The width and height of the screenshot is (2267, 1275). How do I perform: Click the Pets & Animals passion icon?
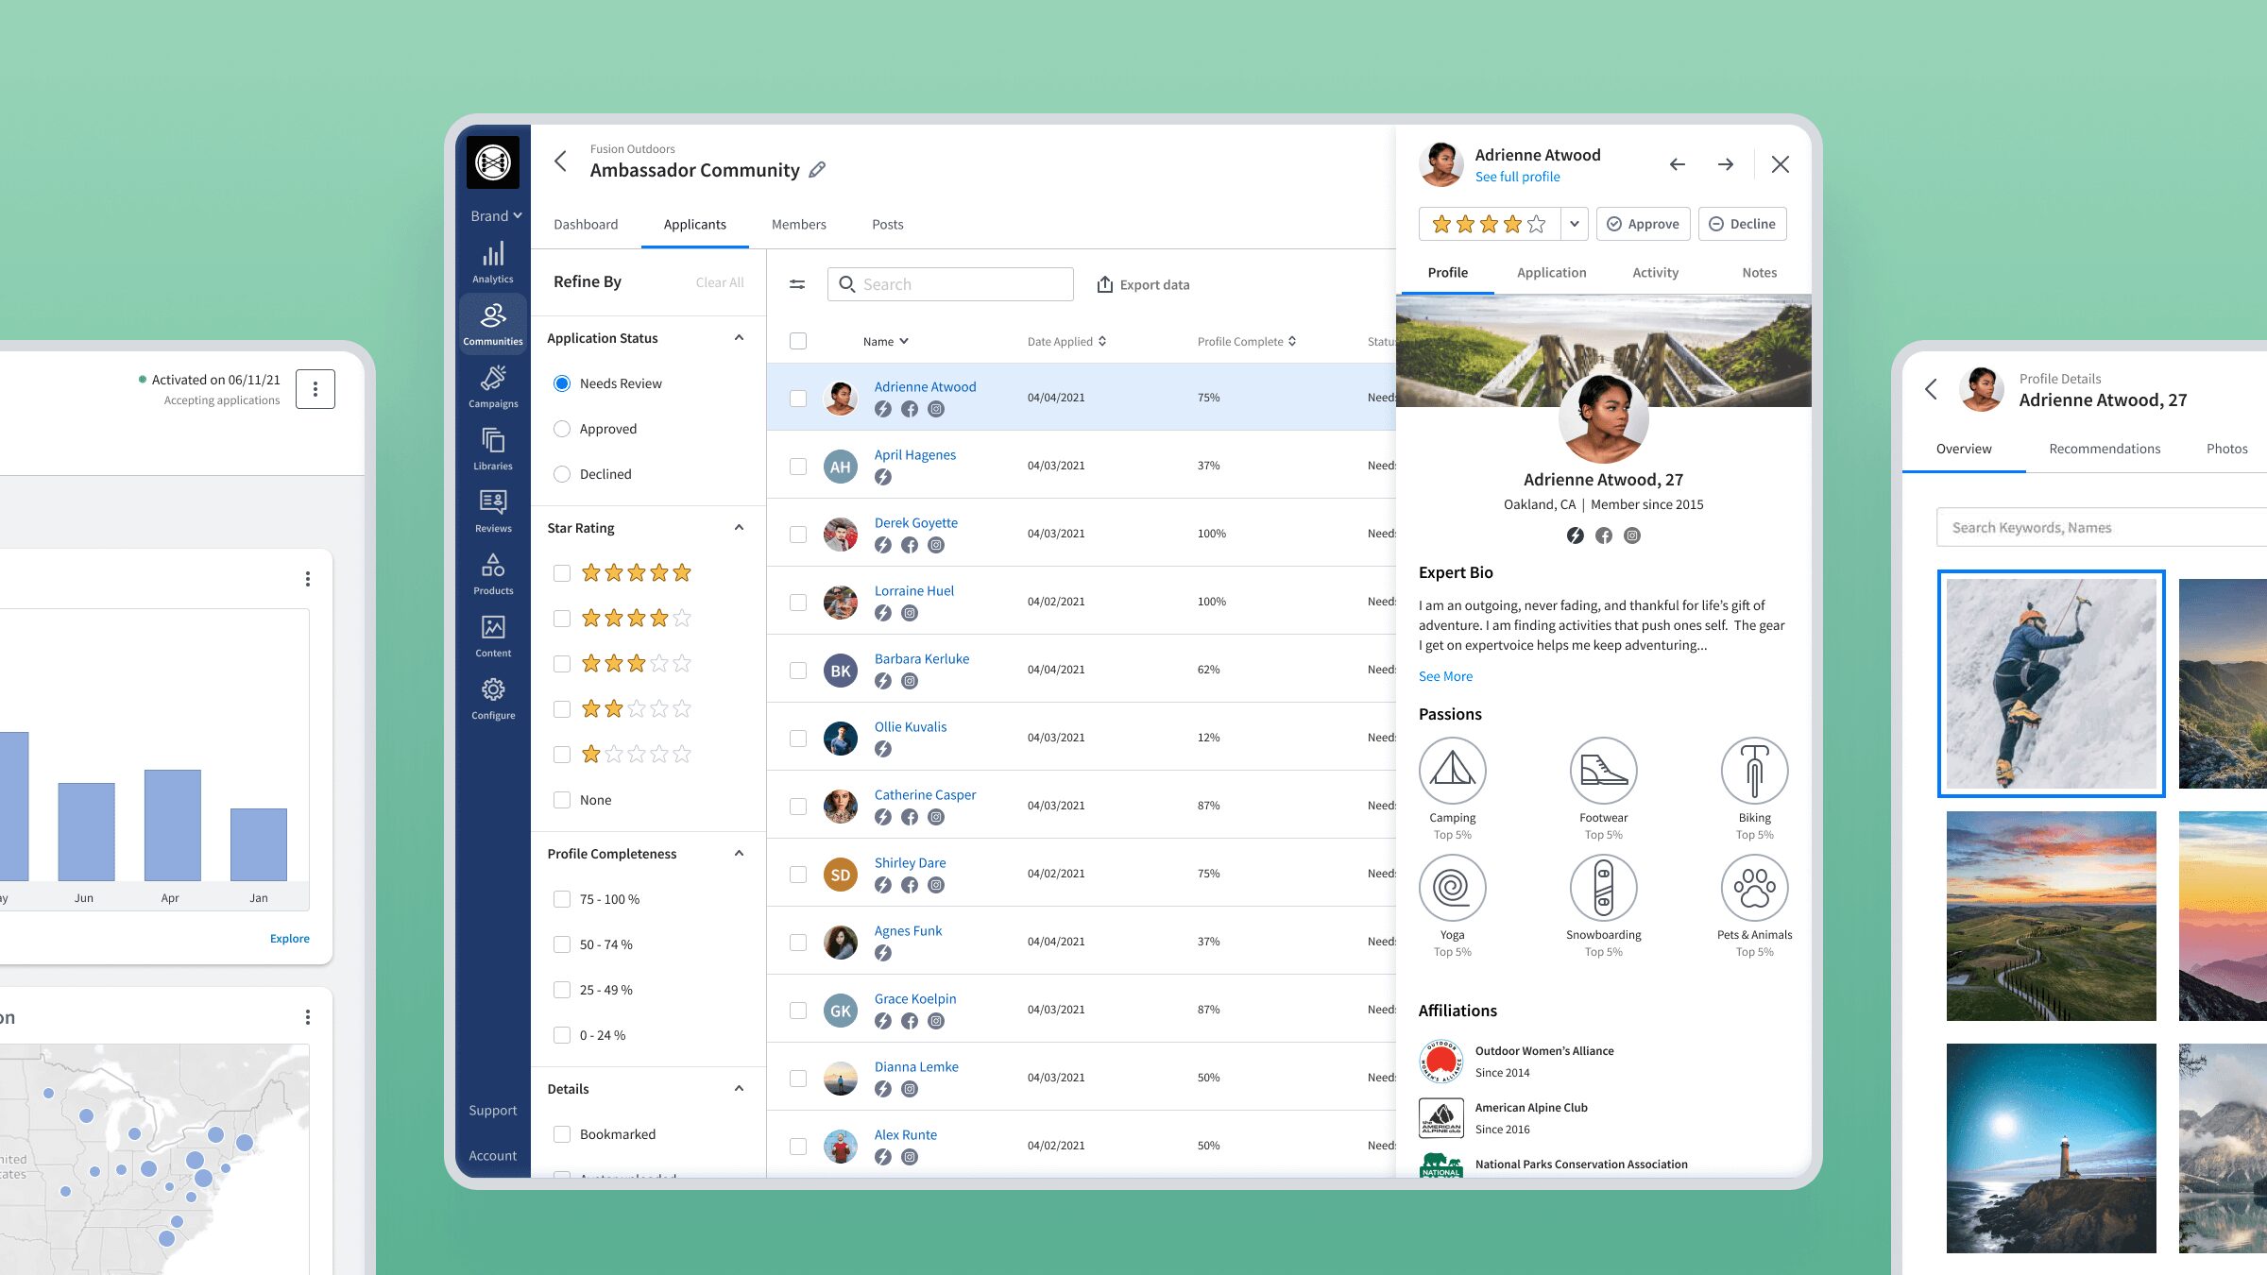click(x=1755, y=888)
